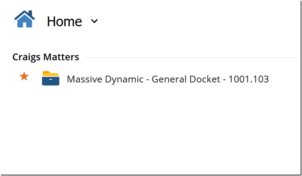Click the dark blue drawer of the matter icon
The image size is (302, 176).
[x=51, y=81]
